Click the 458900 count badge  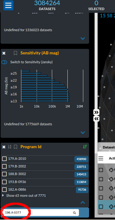(81, 159)
